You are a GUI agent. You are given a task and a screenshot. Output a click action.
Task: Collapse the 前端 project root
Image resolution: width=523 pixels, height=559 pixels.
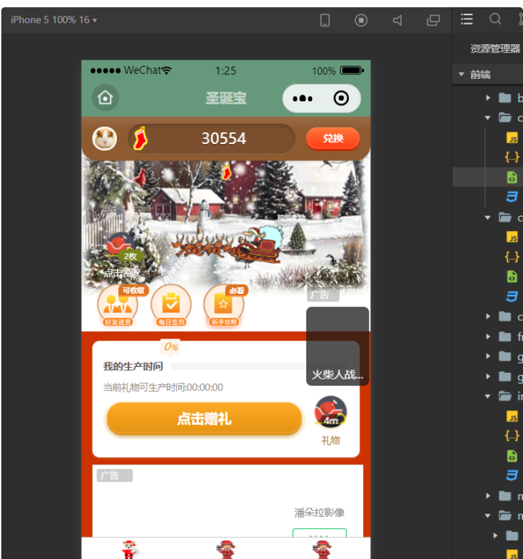pos(461,75)
